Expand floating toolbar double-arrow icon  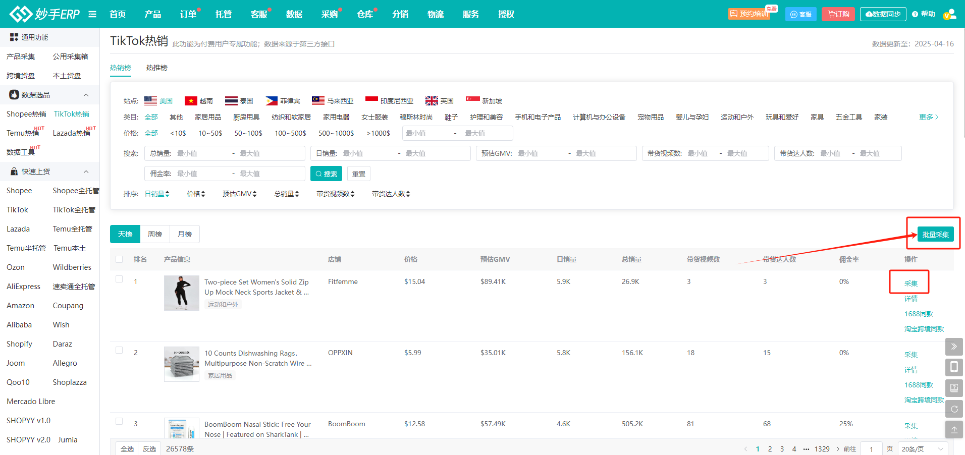[x=954, y=347]
